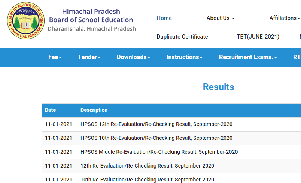
Task: Expand the Instructions dropdown menu
Action: (185, 57)
